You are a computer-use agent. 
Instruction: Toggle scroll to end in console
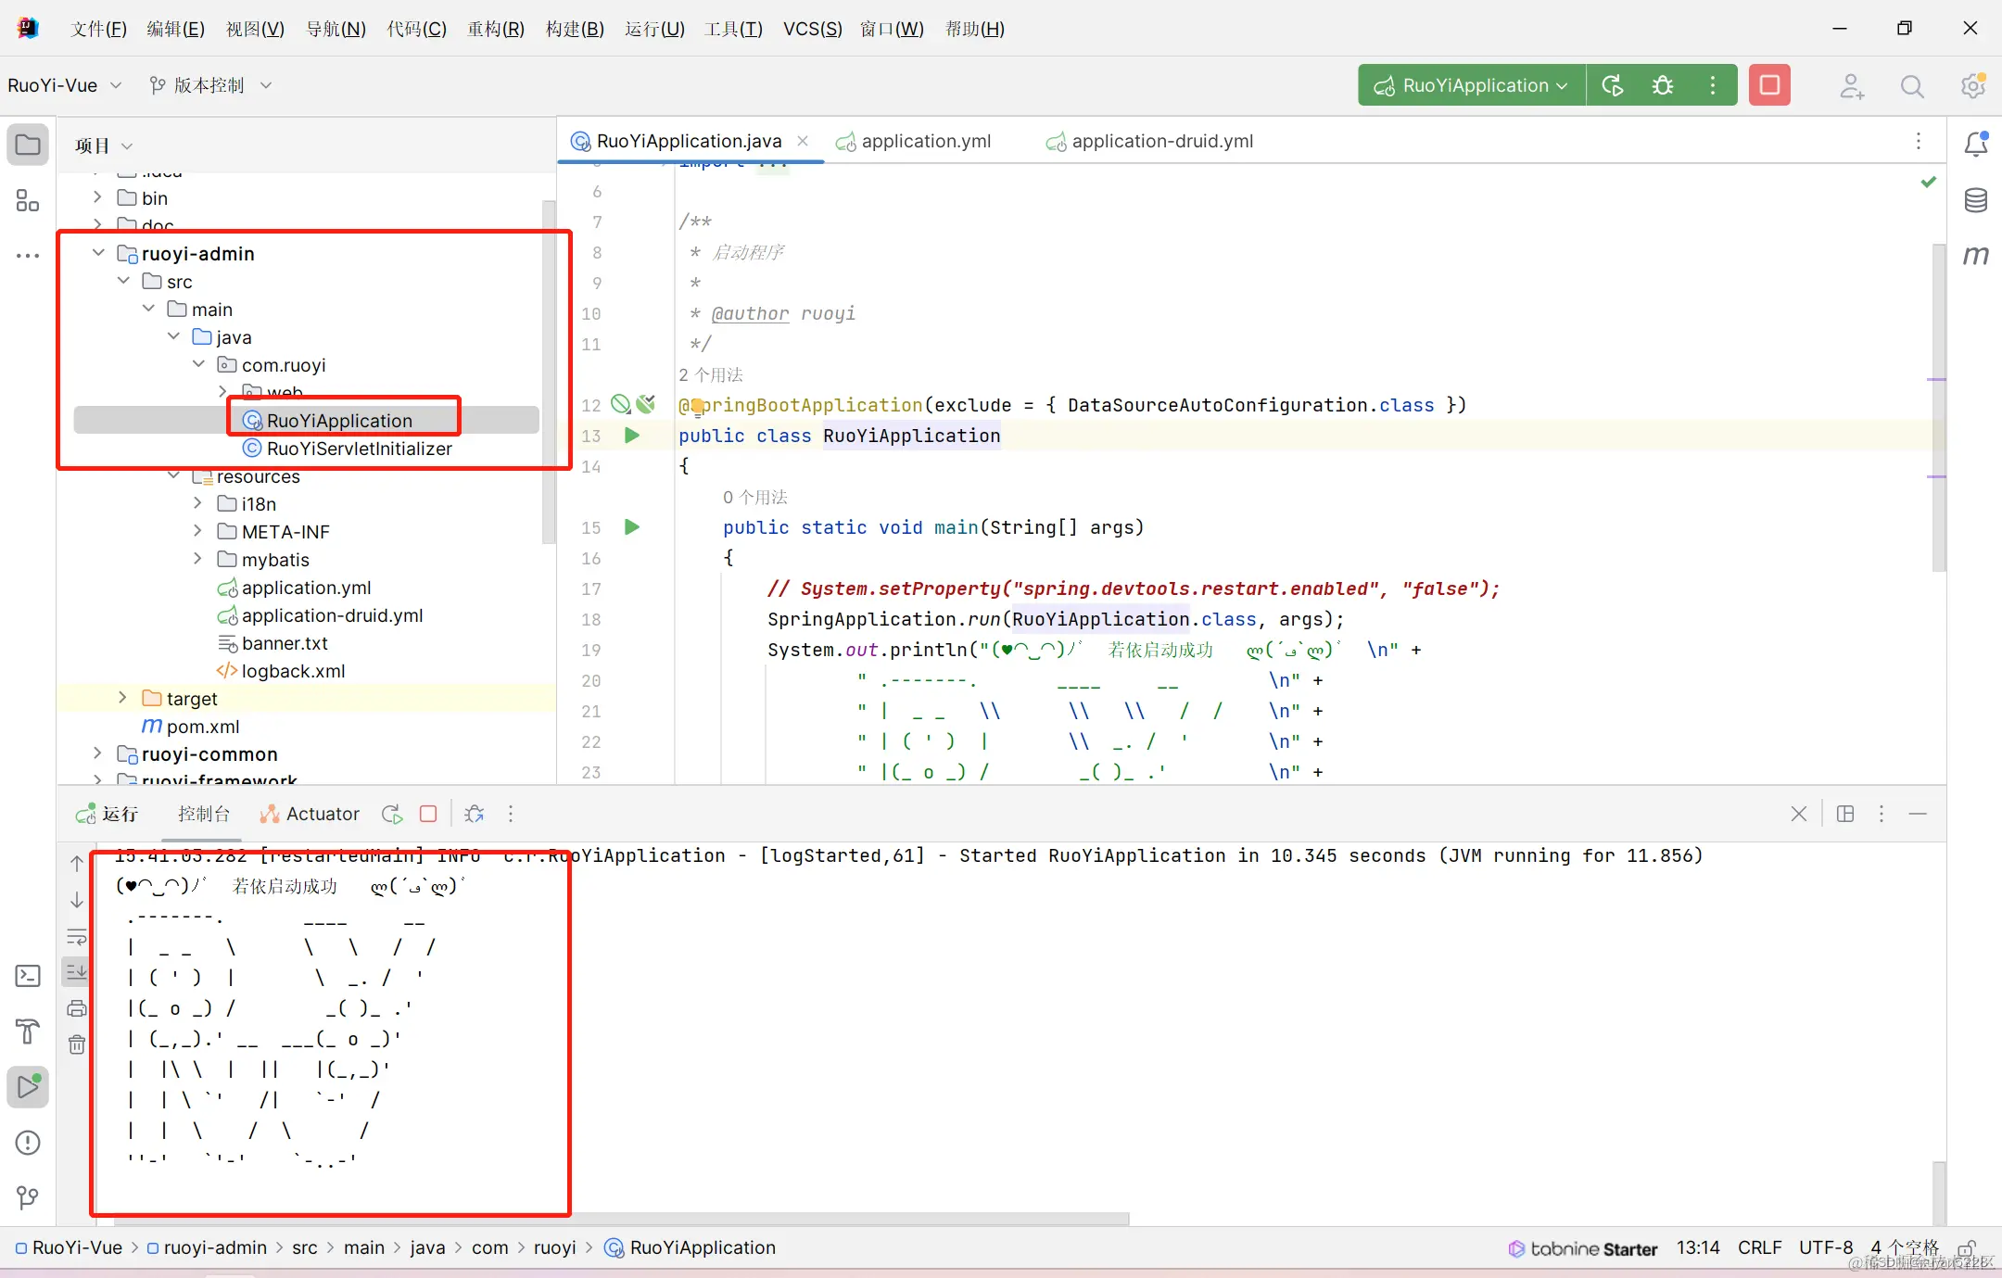point(77,972)
